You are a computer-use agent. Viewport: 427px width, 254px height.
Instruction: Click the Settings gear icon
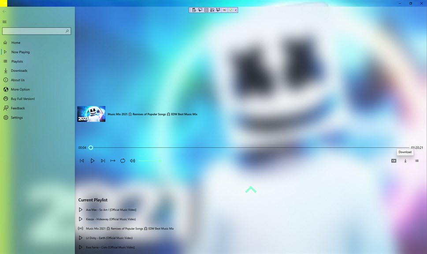(6, 117)
